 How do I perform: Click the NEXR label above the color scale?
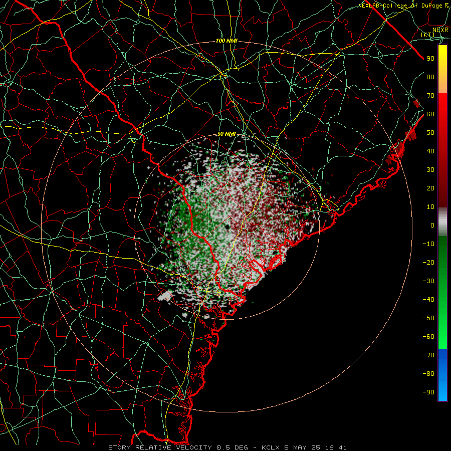(x=440, y=30)
